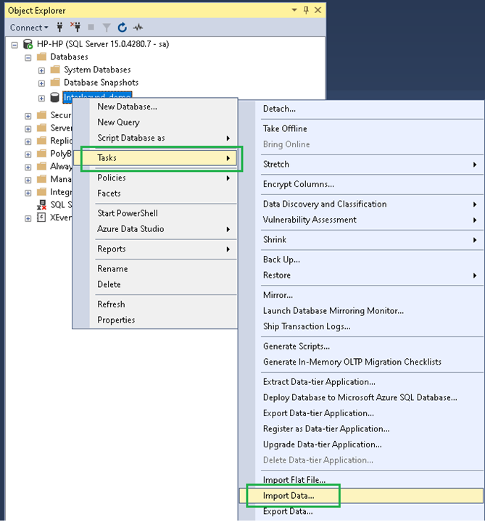Click the System Databases folder icon

pos(55,70)
